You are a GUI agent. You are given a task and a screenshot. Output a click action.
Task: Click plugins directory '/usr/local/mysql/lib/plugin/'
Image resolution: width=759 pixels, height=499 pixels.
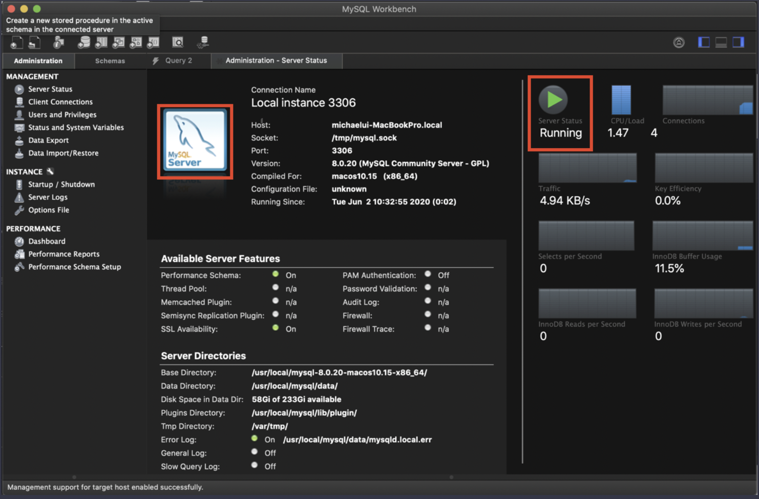pyautogui.click(x=304, y=413)
